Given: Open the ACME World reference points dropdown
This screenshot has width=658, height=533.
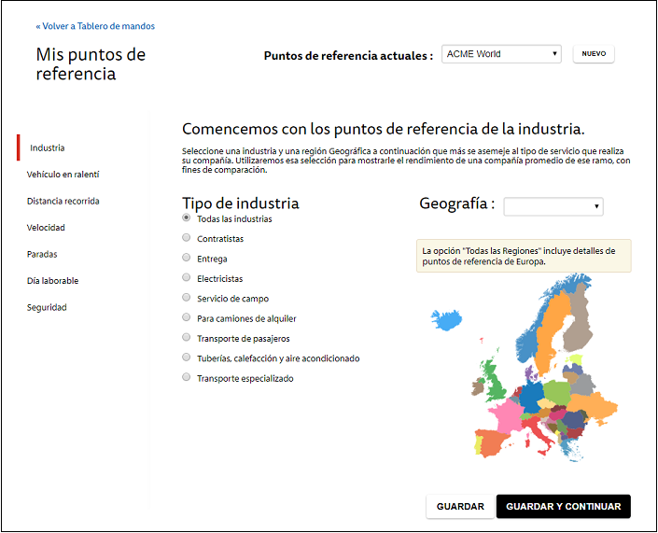Looking at the screenshot, I should [x=501, y=54].
